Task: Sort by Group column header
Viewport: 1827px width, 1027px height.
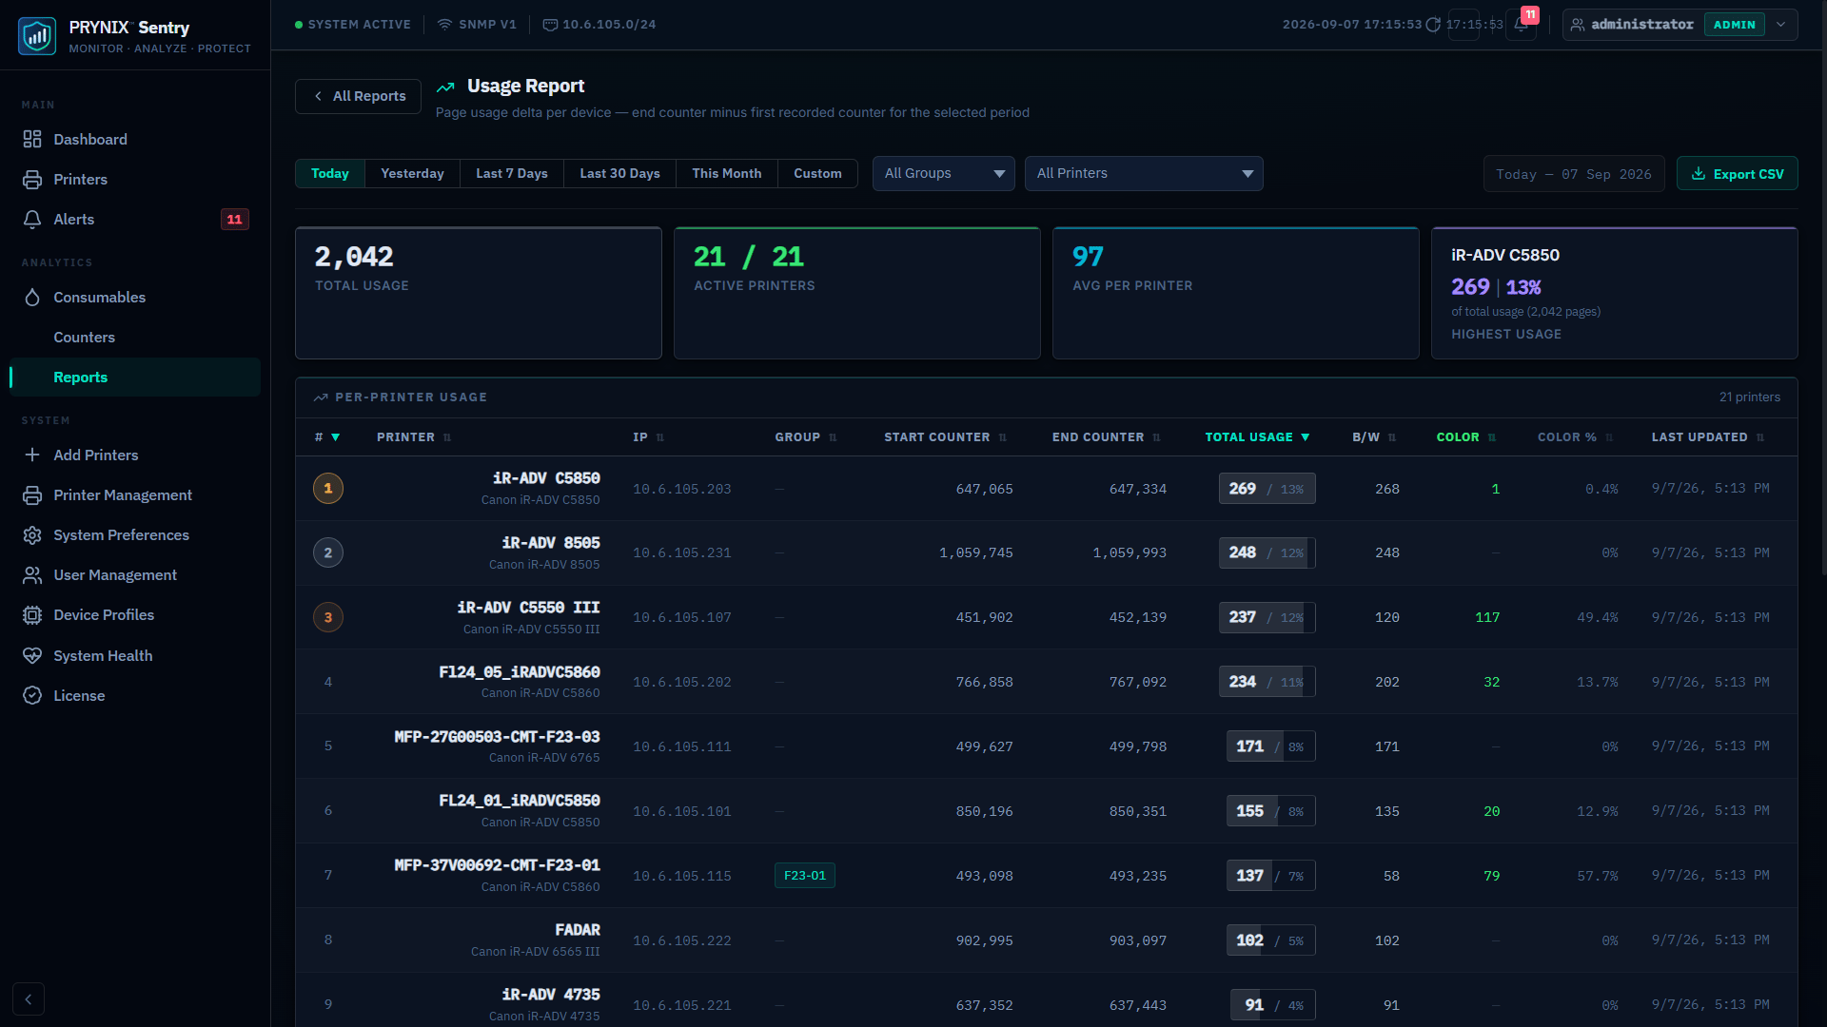Action: [806, 437]
